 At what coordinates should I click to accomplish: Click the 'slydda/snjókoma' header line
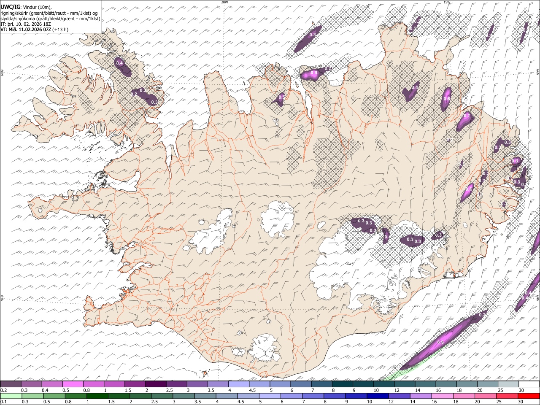click(50, 19)
